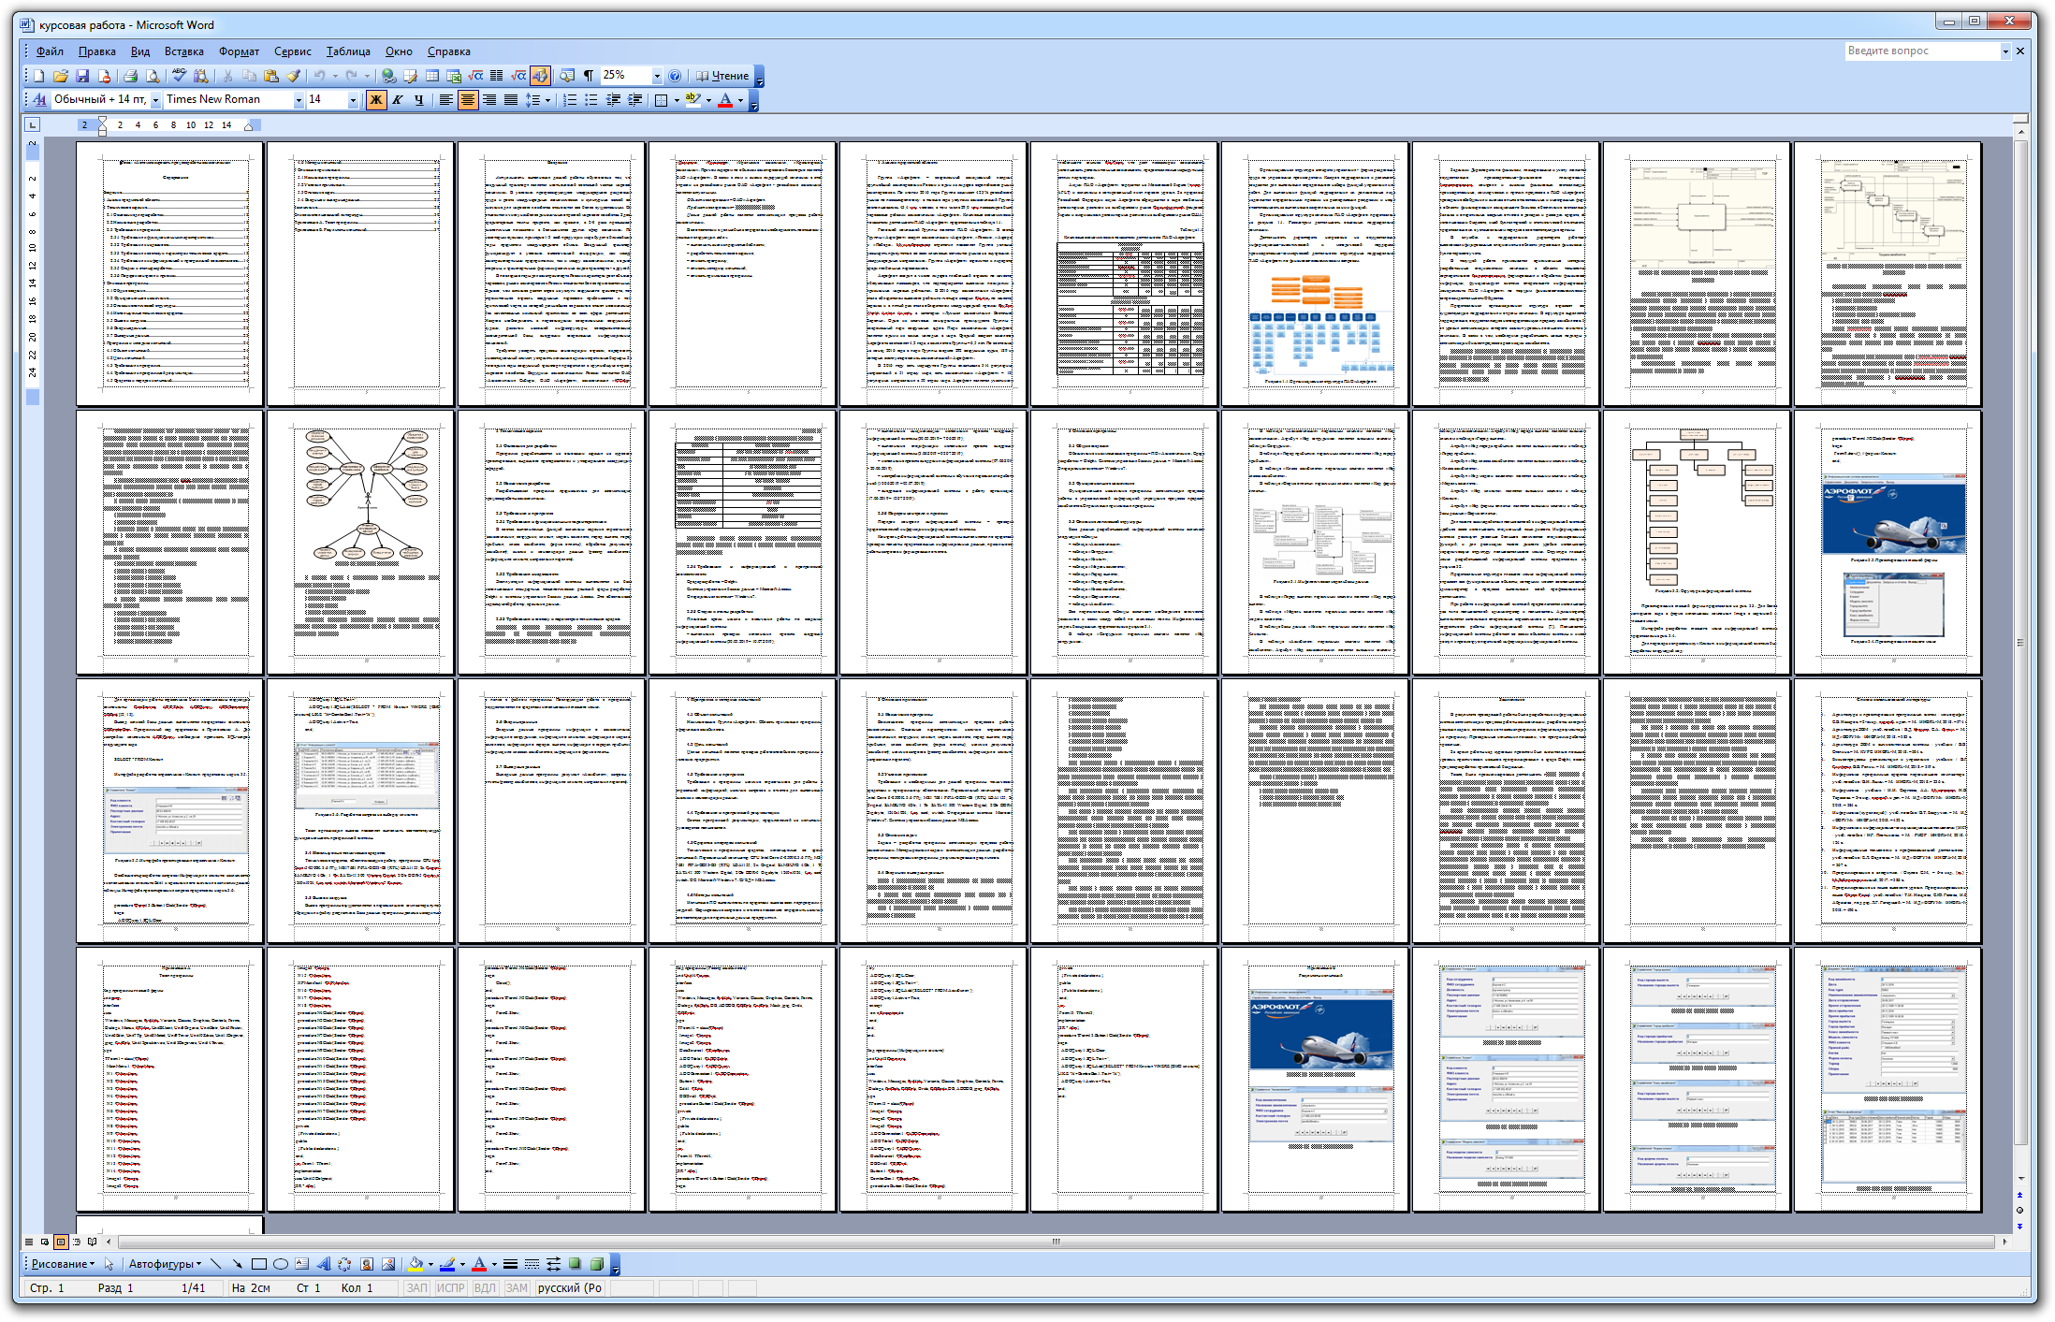Open the font size dropdown showing 14
Viewport: 2055px width, 1322px height.
pyautogui.click(x=353, y=99)
